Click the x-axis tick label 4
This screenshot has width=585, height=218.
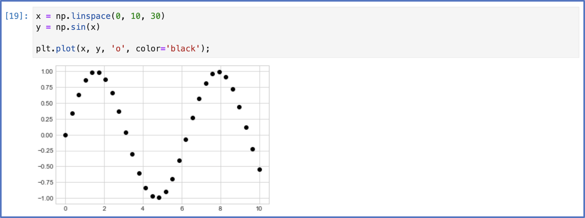point(143,209)
